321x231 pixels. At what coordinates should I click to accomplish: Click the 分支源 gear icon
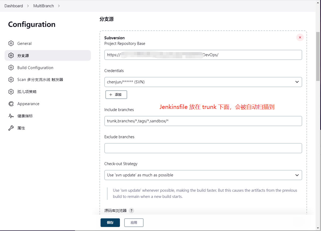tap(11, 55)
